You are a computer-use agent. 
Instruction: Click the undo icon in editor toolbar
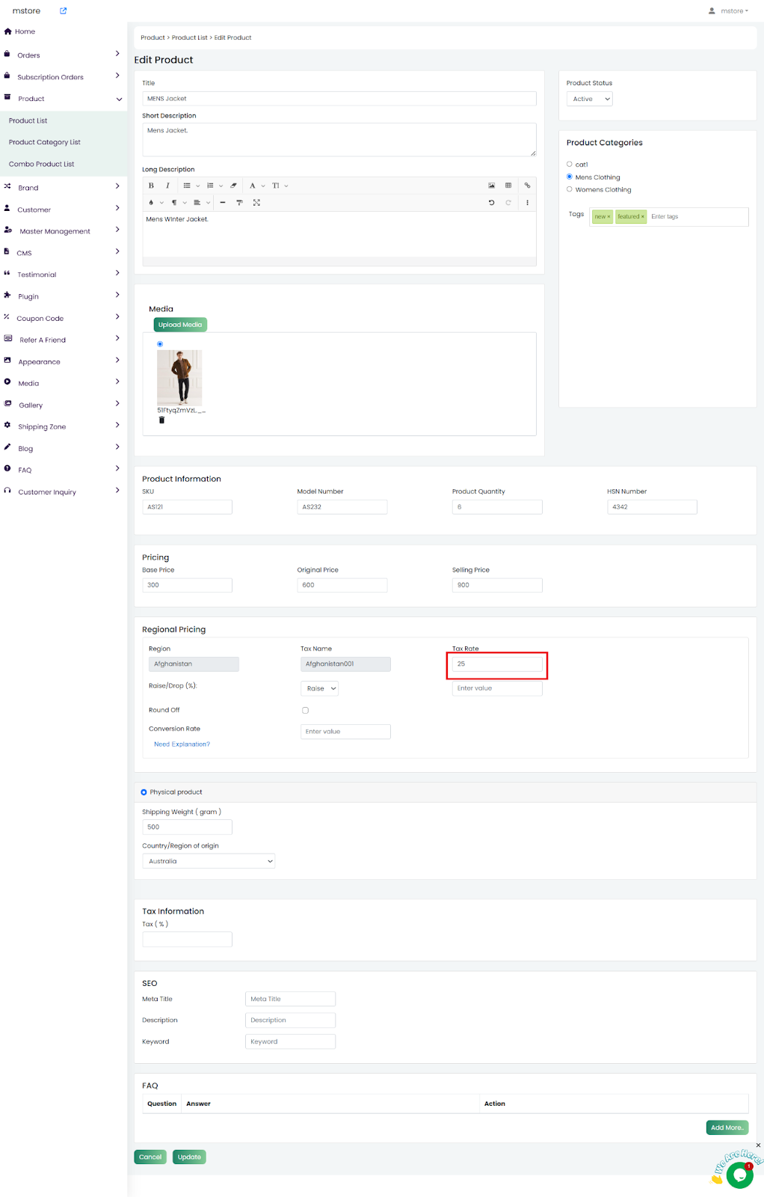pyautogui.click(x=491, y=203)
